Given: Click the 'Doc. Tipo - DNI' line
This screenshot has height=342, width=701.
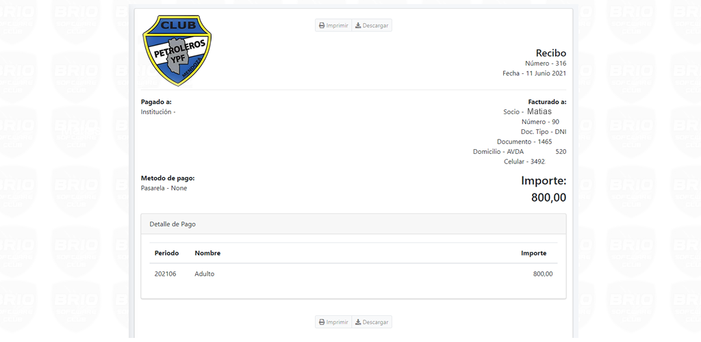Looking at the screenshot, I should point(544,132).
